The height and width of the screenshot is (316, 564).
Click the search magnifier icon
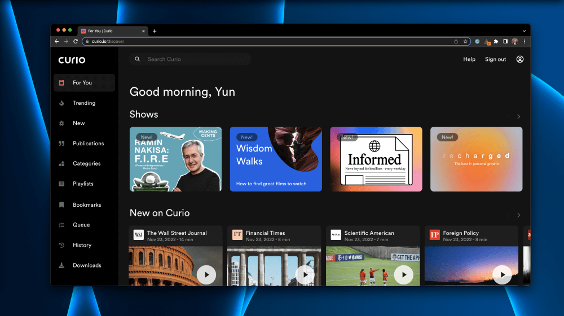pyautogui.click(x=138, y=59)
